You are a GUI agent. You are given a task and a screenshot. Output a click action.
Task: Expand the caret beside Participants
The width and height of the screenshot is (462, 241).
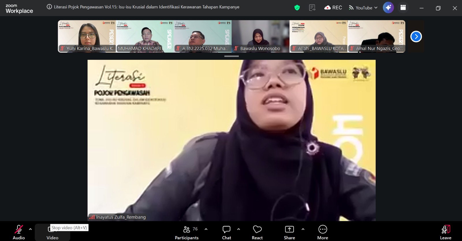[206, 229]
